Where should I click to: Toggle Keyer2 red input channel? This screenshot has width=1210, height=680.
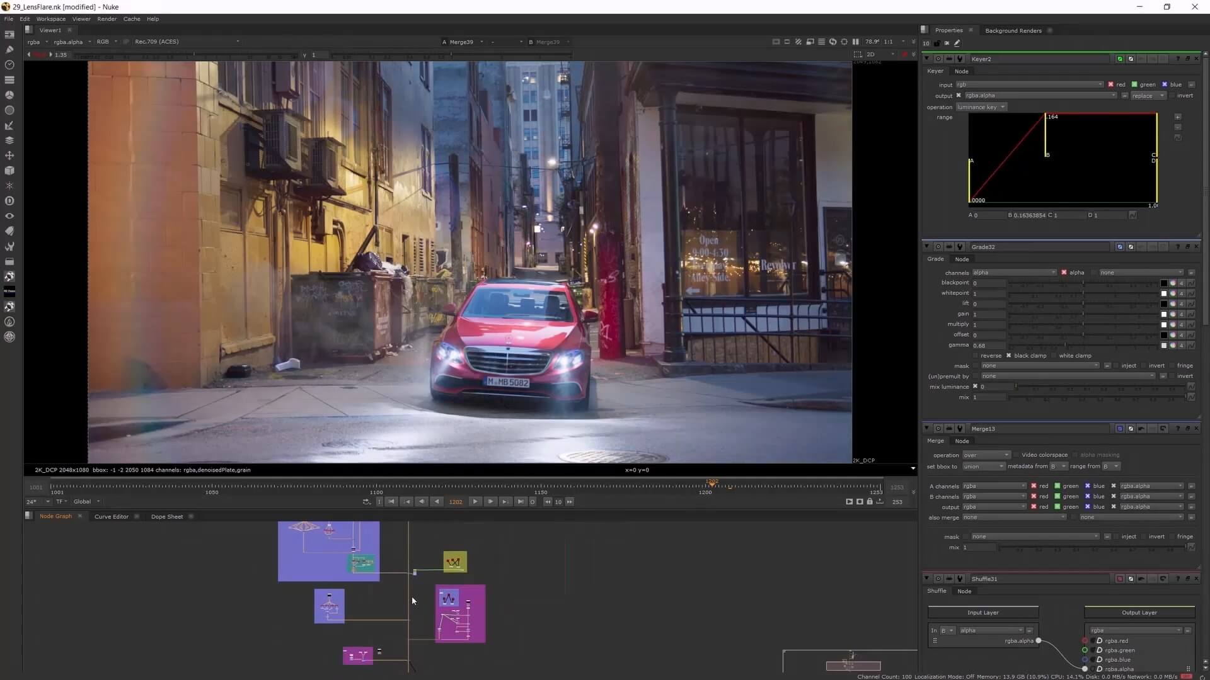coord(1110,84)
